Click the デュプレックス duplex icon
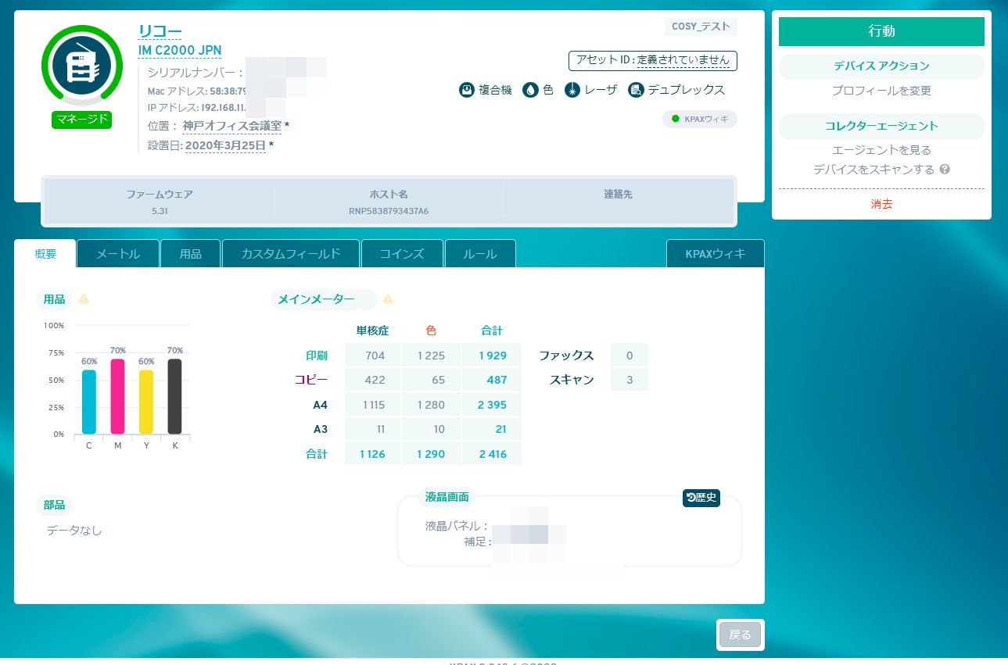This screenshot has height=665, width=1008. (x=636, y=90)
